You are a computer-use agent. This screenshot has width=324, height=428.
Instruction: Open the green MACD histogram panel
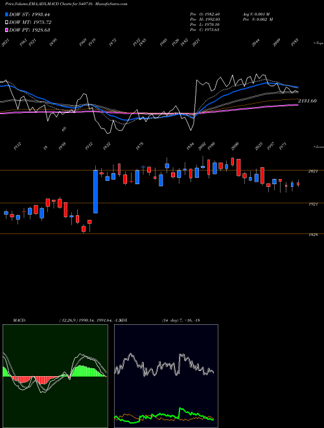point(55,376)
